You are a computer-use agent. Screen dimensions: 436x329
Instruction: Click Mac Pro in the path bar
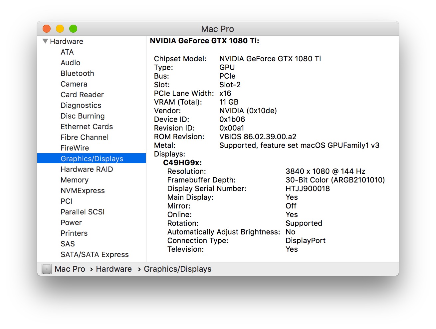click(70, 269)
